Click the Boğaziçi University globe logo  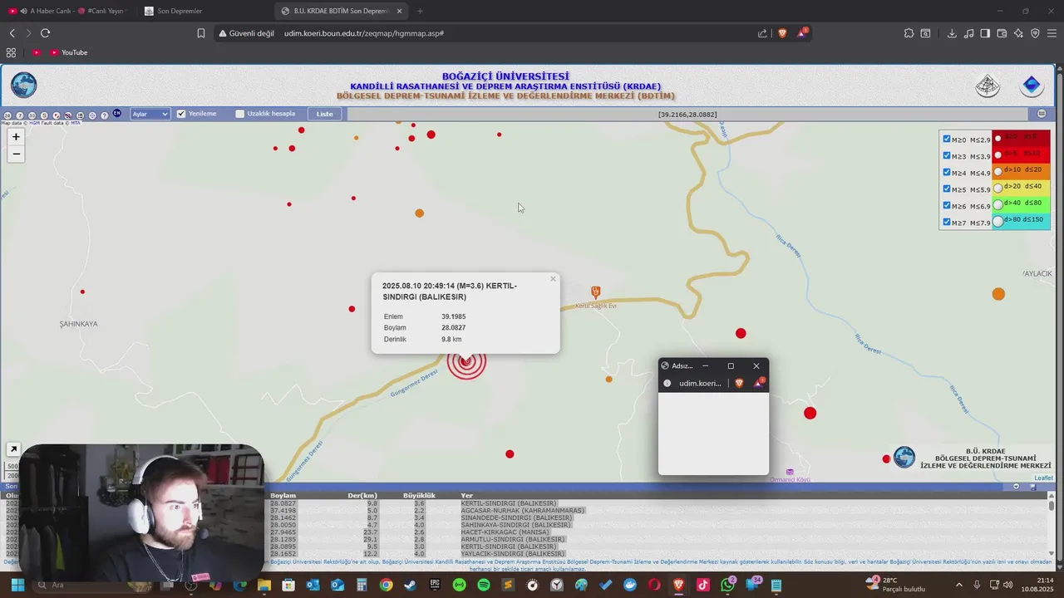[x=23, y=85]
